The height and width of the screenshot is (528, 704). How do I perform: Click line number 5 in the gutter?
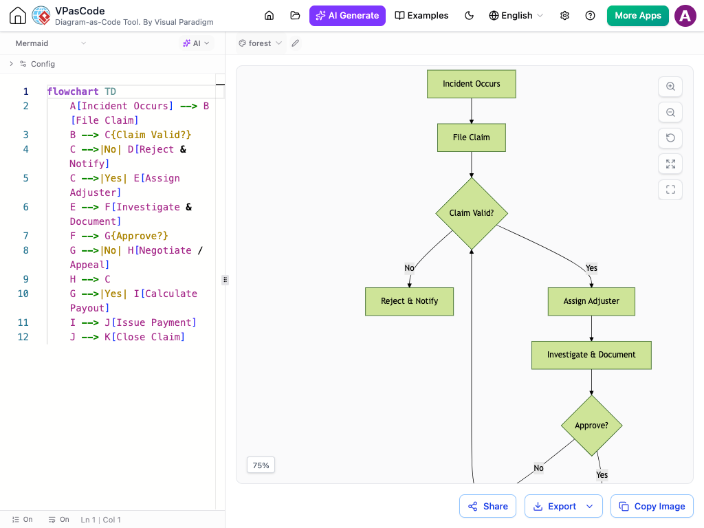pos(25,178)
